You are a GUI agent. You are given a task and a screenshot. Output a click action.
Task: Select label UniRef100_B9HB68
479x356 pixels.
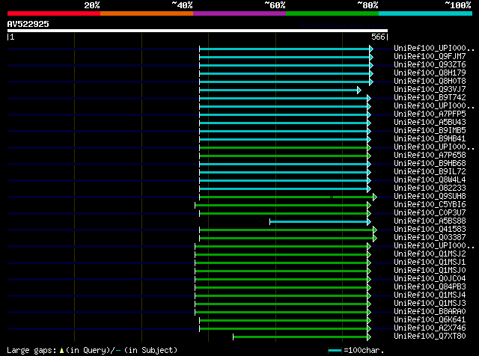click(x=430, y=164)
